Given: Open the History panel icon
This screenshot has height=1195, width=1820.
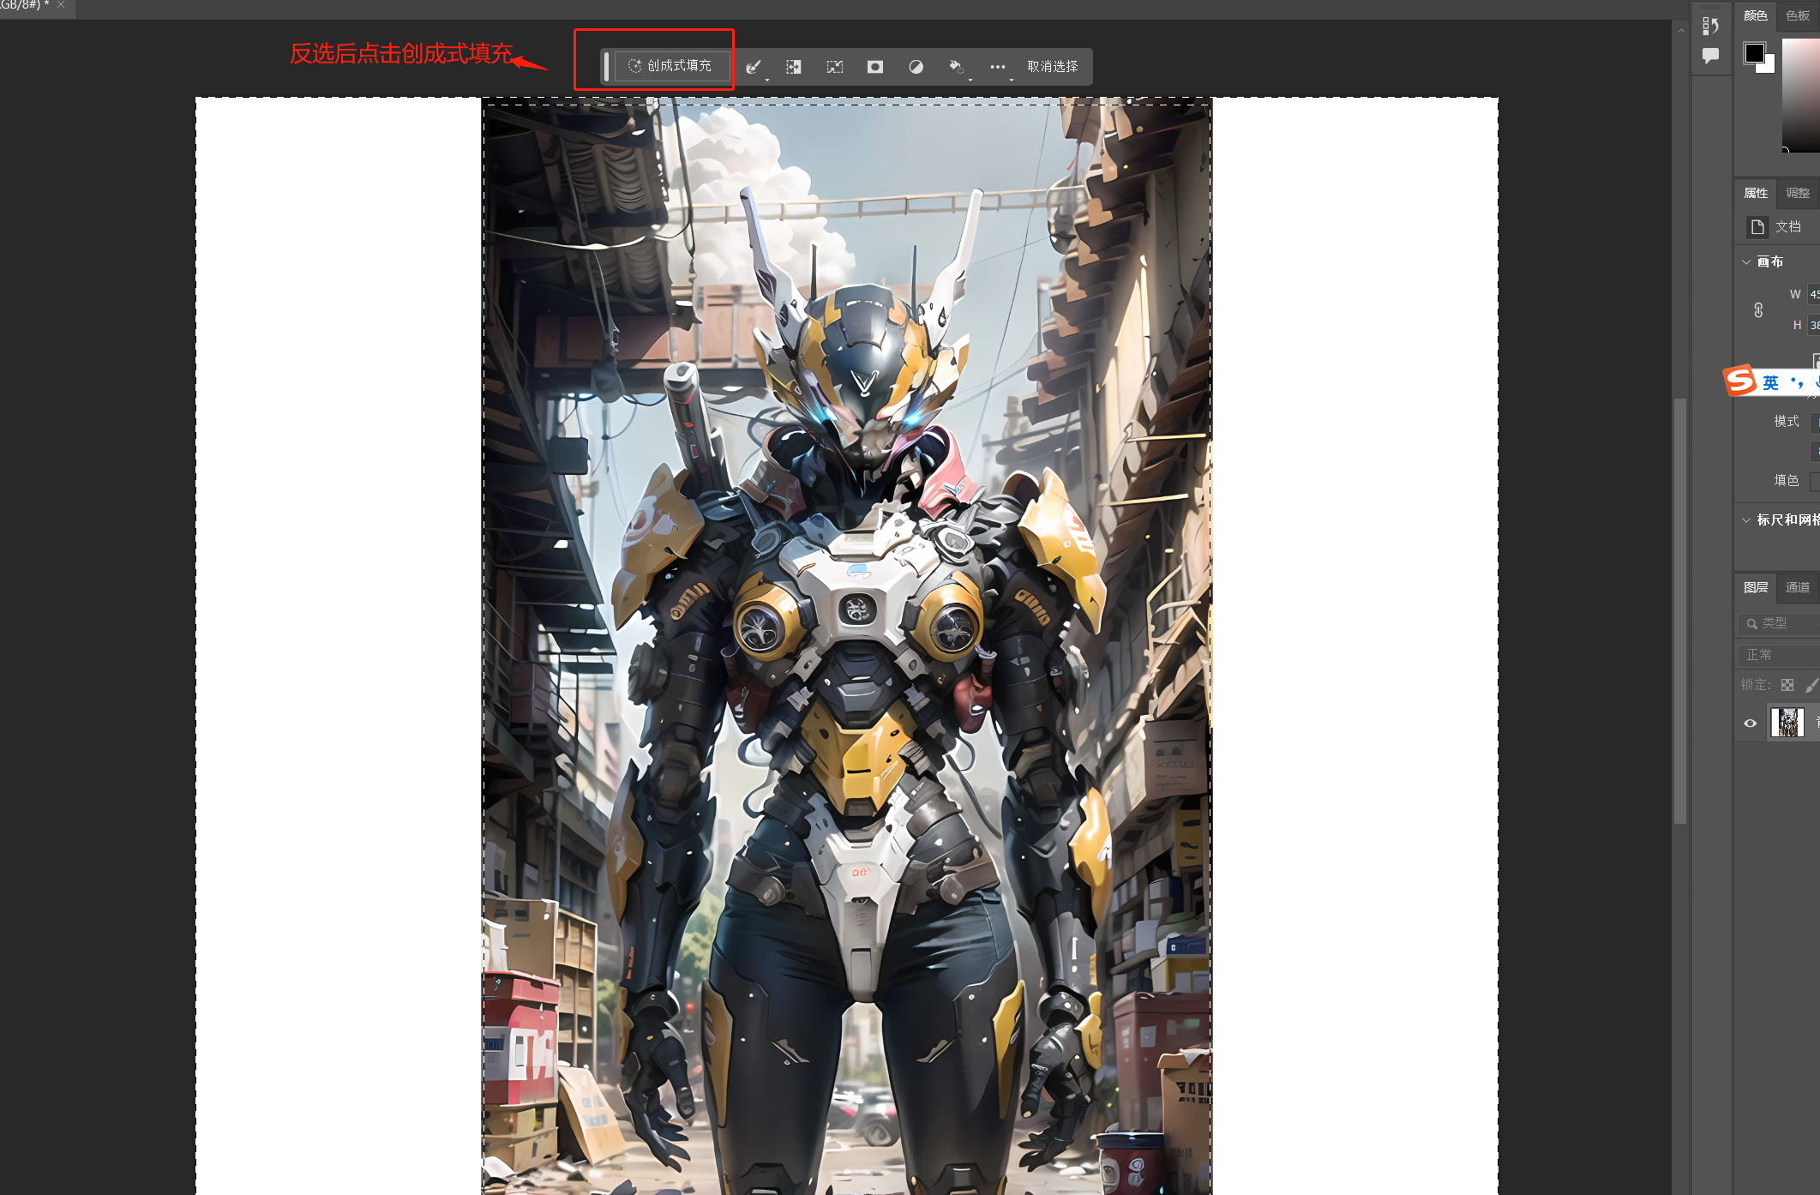Looking at the screenshot, I should (x=1710, y=26).
